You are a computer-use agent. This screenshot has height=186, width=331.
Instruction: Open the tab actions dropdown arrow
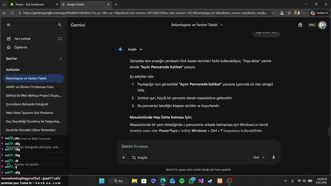click(x=4, y=4)
